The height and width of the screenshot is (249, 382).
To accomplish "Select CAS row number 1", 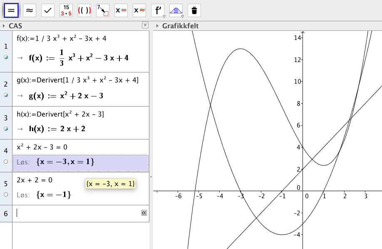I will (6, 46).
